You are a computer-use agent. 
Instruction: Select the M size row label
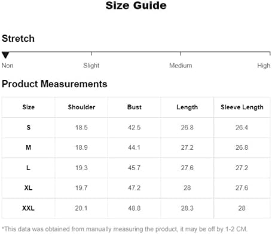29,147
